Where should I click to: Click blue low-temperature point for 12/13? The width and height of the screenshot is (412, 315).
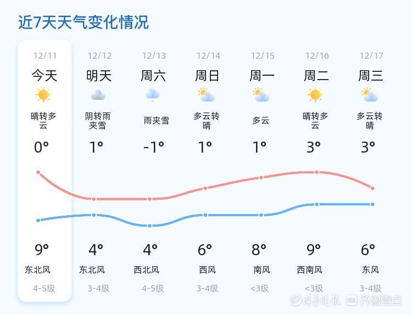[150, 226]
